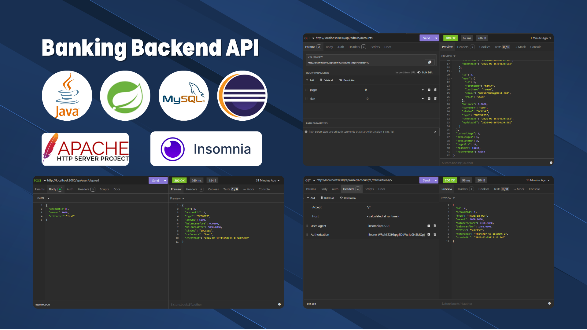Click the copy URL icon in URL Preview

[x=430, y=62]
